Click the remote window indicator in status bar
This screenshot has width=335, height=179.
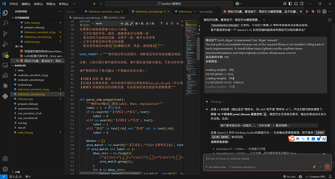click(3, 177)
